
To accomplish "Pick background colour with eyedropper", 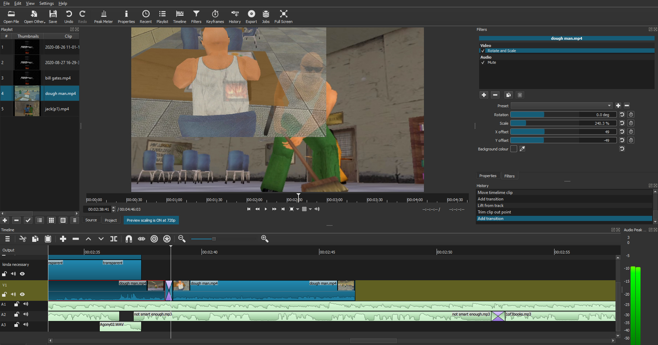I will (522, 149).
